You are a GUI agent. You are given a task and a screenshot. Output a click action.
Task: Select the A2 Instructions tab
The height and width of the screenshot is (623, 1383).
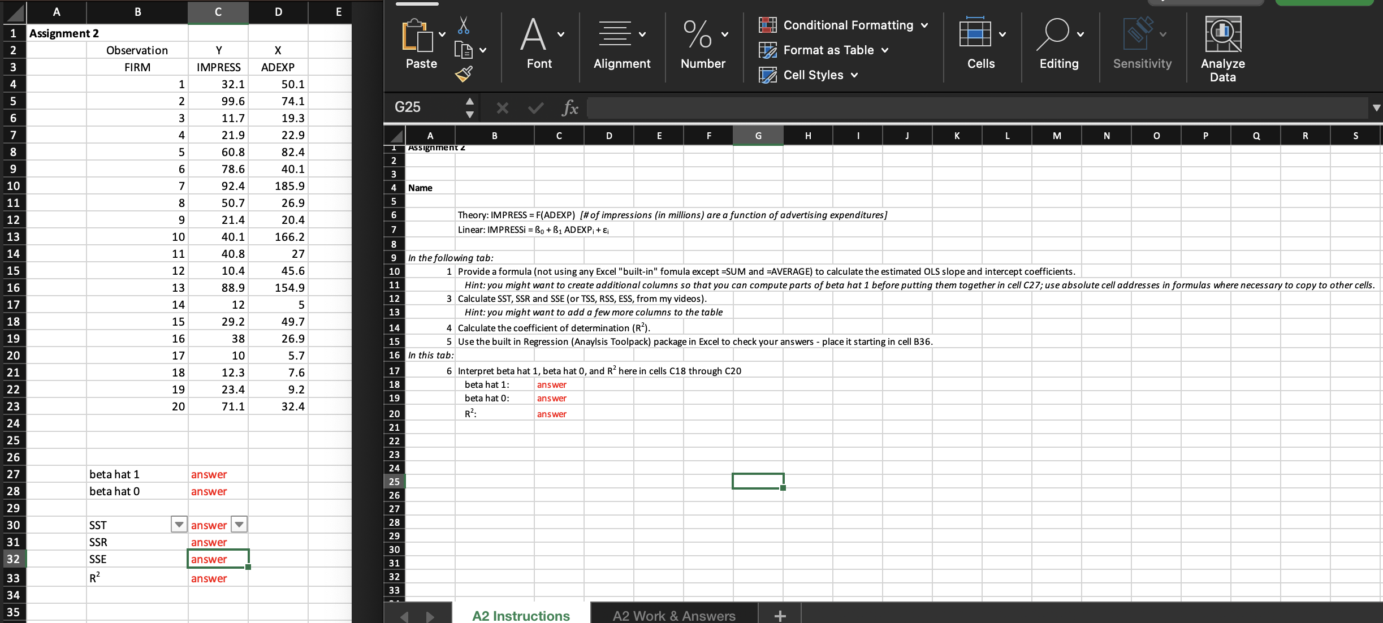pyautogui.click(x=520, y=615)
